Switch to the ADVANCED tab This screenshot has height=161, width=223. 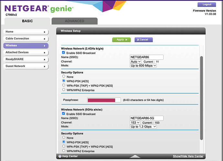coord(75,21)
